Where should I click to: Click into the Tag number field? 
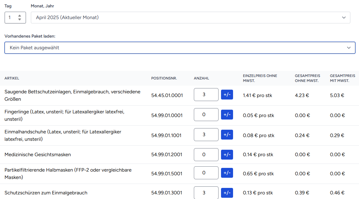[x=15, y=18]
